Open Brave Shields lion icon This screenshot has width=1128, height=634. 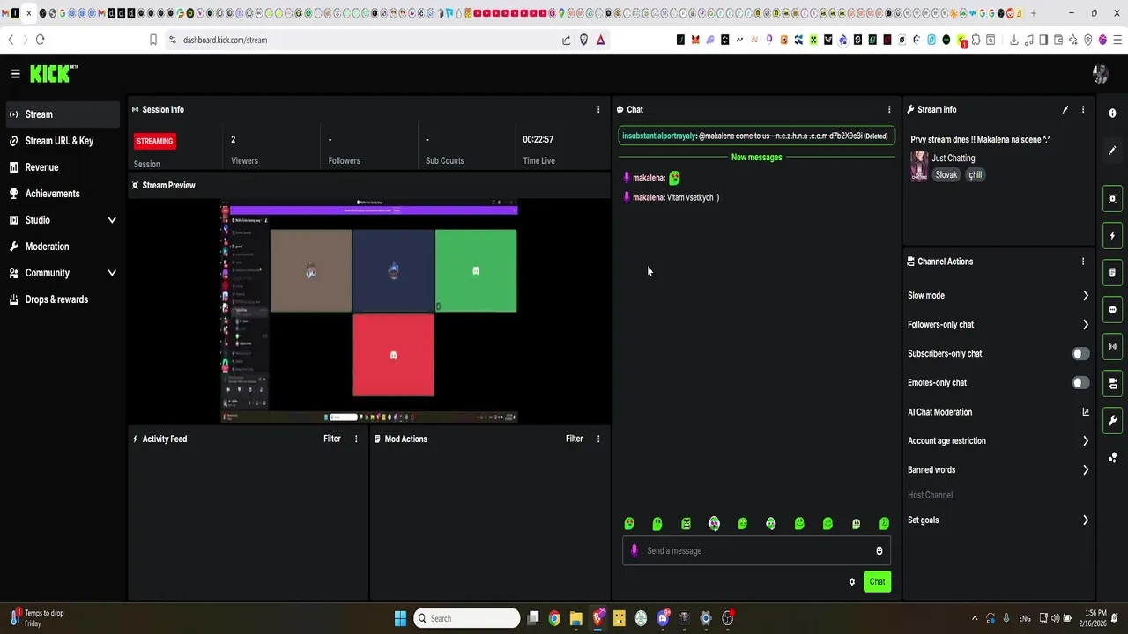583,40
